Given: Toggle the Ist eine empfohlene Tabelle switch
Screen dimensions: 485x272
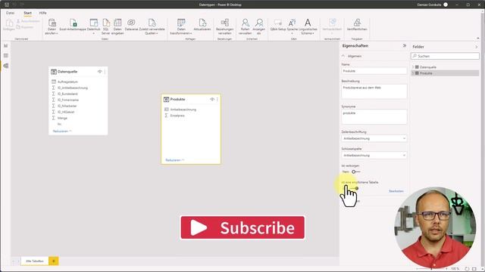Looking at the screenshot, I should point(354,188).
